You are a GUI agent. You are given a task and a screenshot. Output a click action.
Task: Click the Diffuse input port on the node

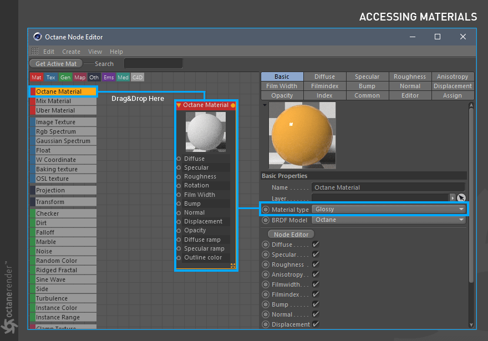coord(179,159)
